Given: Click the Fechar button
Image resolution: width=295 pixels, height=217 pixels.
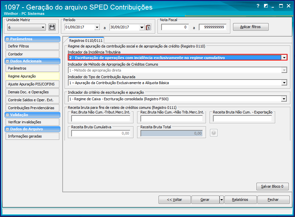Looking at the screenshot, I should 273,200.
